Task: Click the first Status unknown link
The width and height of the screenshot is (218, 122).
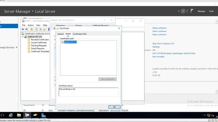Action: (x=159, y=28)
